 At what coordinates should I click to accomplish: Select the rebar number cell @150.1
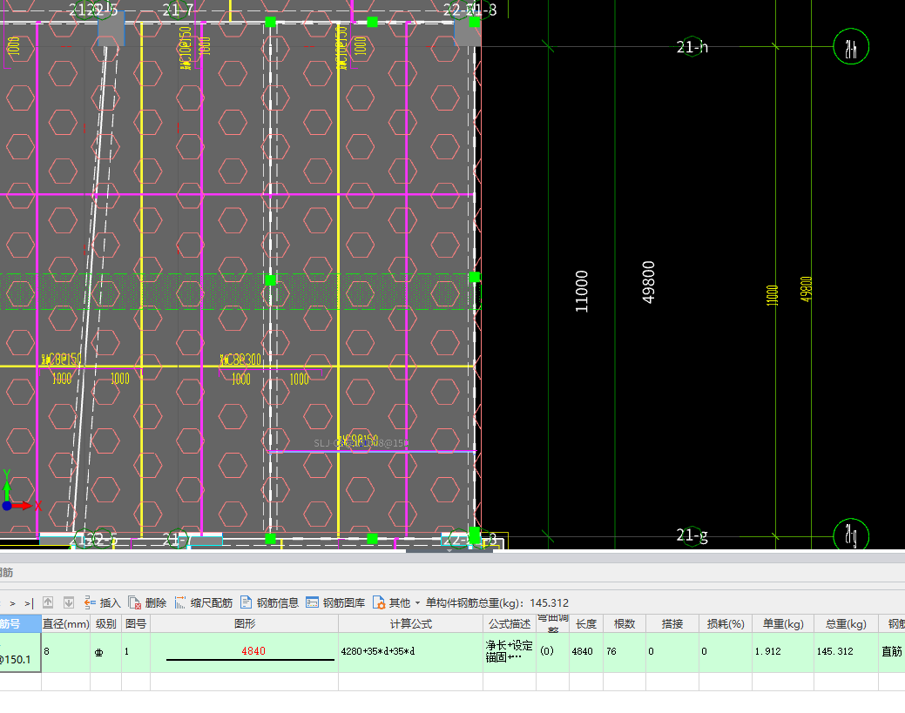(20, 652)
